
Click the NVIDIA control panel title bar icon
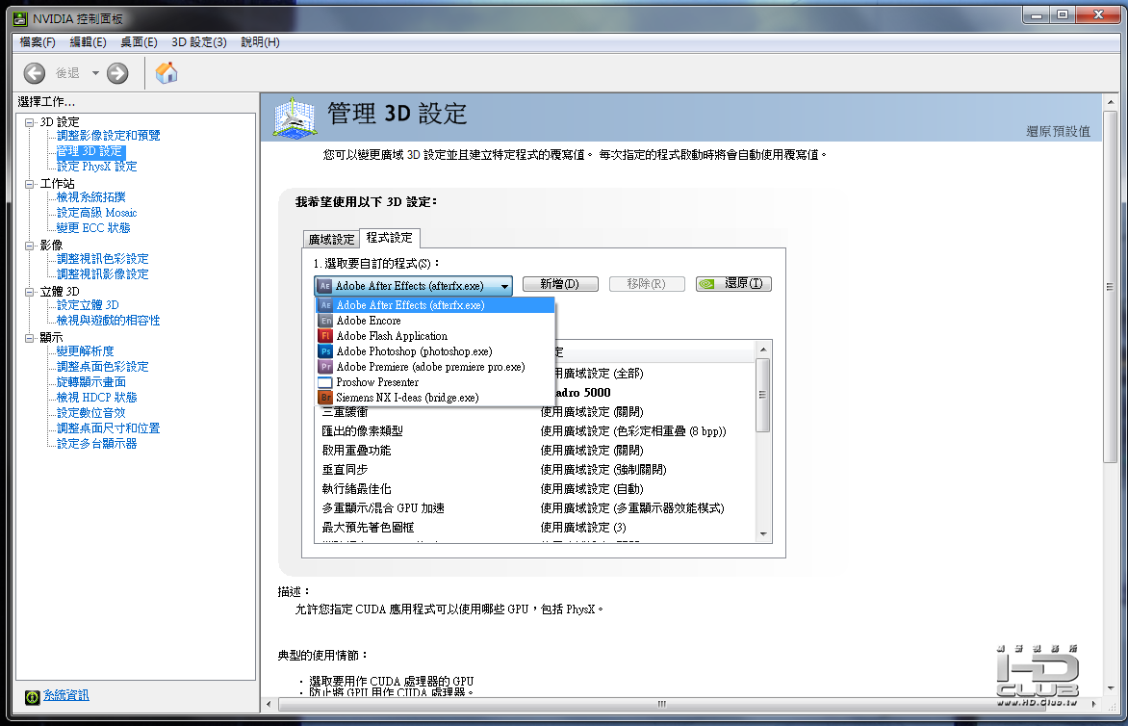tap(20, 18)
